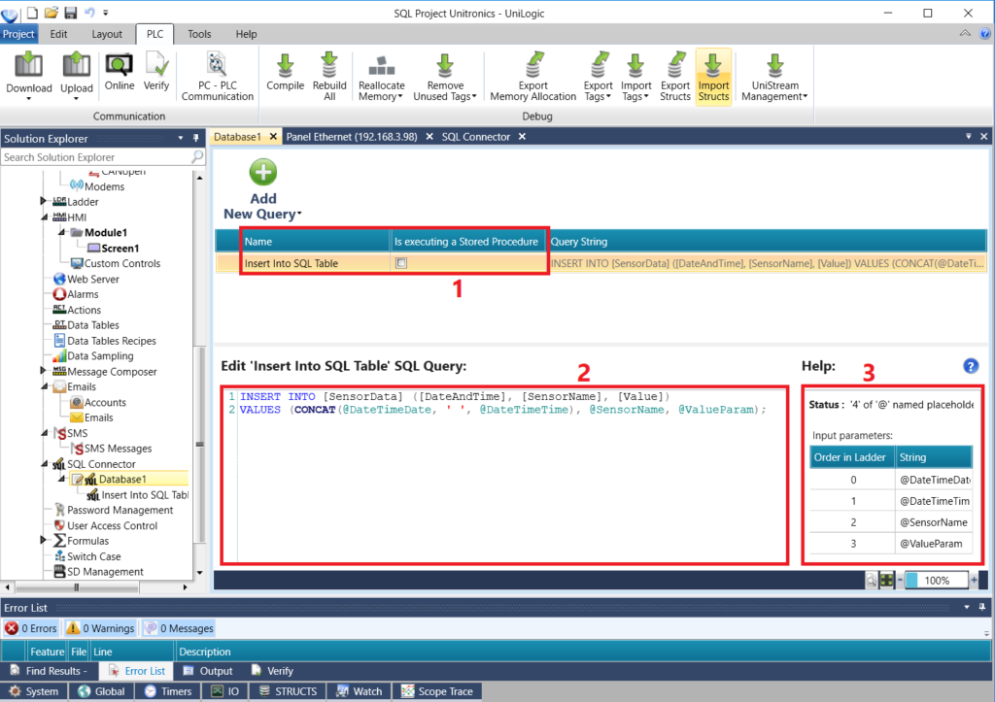The height and width of the screenshot is (702, 995).
Task: Expand the Ladder tree node
Action: [43, 201]
